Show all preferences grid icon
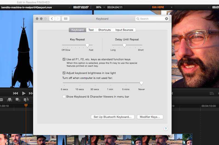 [x=66, y=19]
